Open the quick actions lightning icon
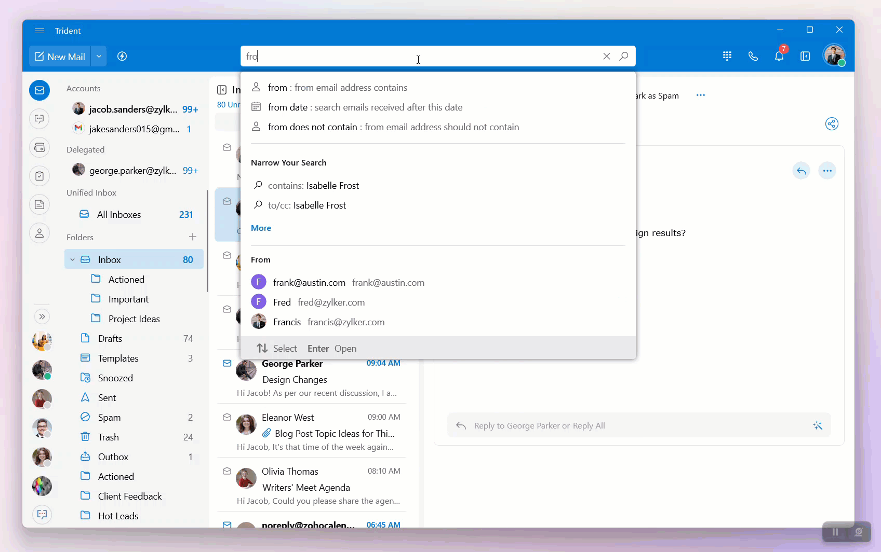This screenshot has width=881, height=552. point(122,57)
